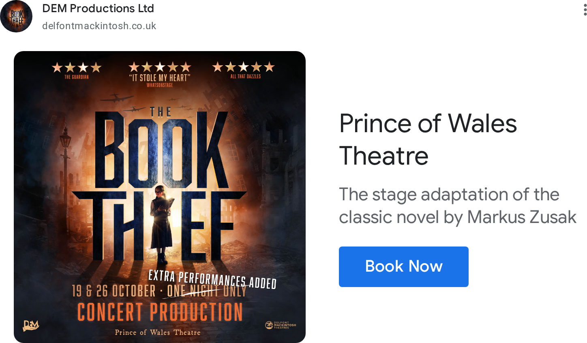Click the Book Thief title lettering

coord(159,184)
